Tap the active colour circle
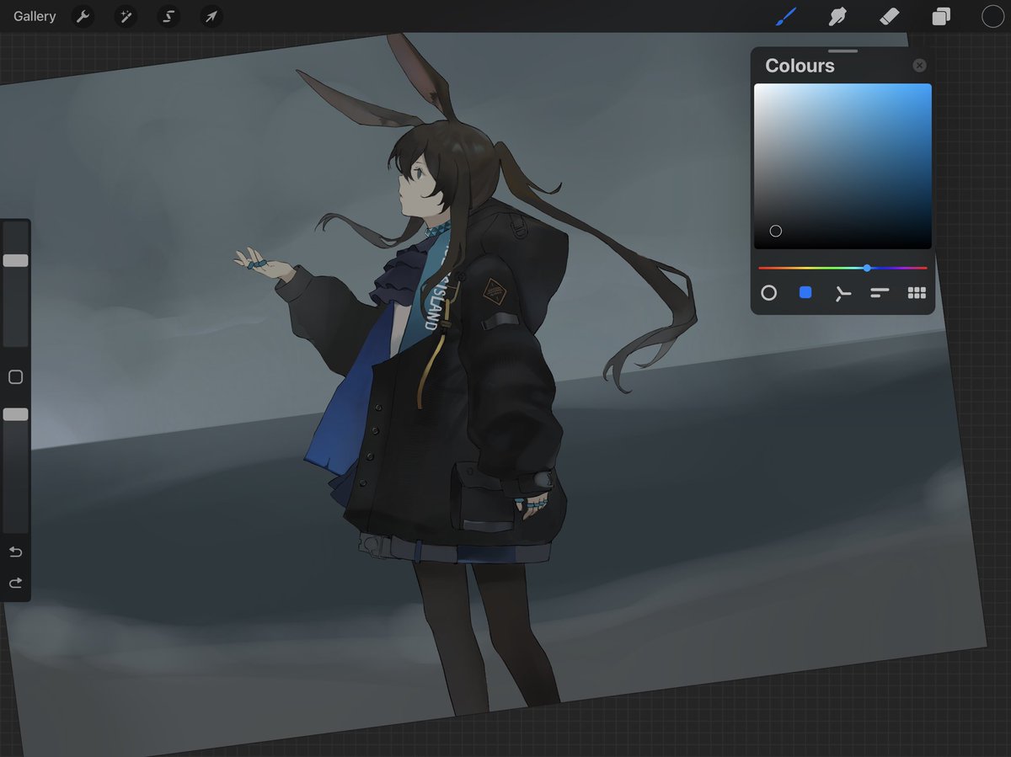The height and width of the screenshot is (757, 1011). click(992, 16)
